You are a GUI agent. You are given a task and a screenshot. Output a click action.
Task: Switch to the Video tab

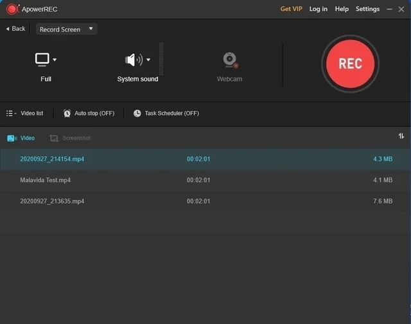click(21, 138)
